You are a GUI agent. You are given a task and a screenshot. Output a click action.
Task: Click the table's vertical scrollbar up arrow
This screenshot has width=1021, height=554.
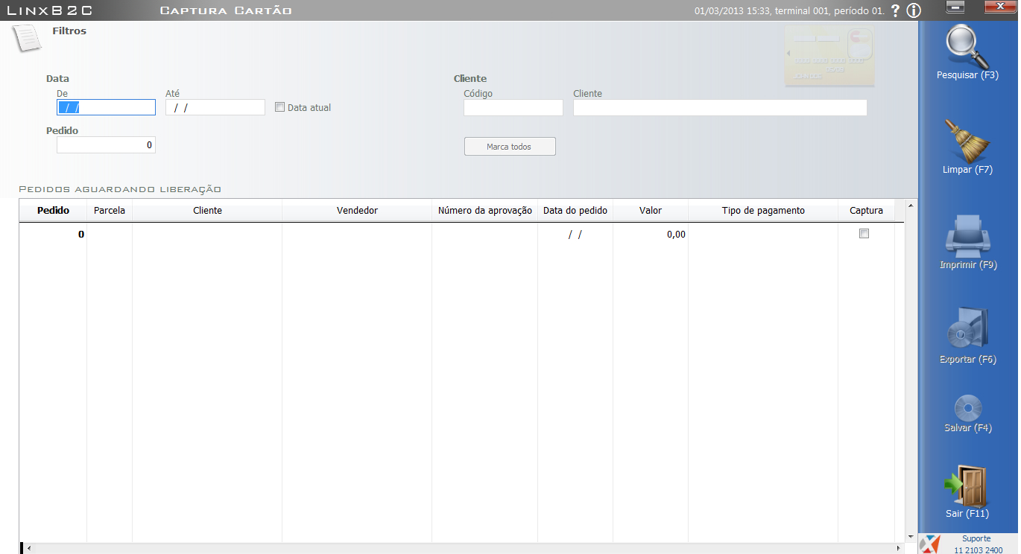[910, 205]
